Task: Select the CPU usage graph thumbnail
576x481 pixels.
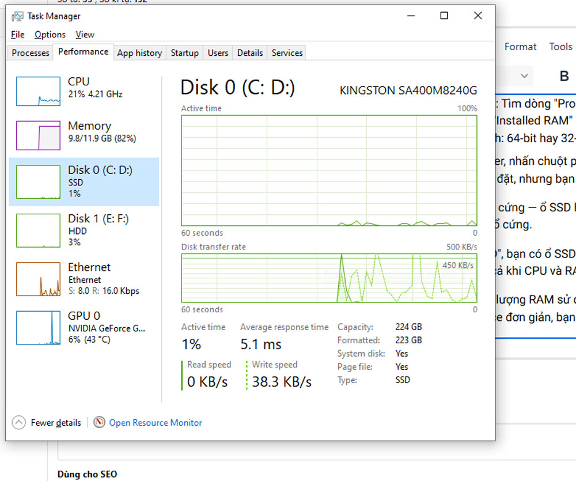Action: (x=38, y=92)
